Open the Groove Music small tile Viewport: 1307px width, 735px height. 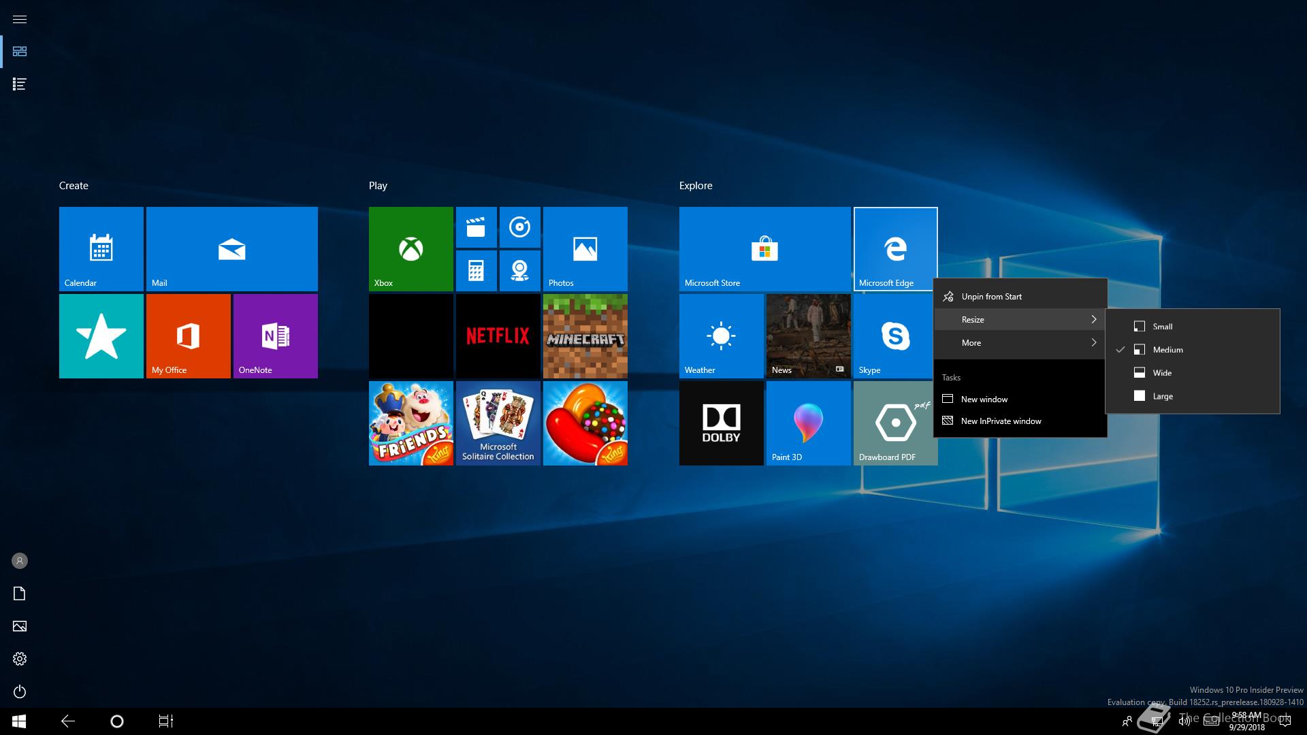pos(519,227)
